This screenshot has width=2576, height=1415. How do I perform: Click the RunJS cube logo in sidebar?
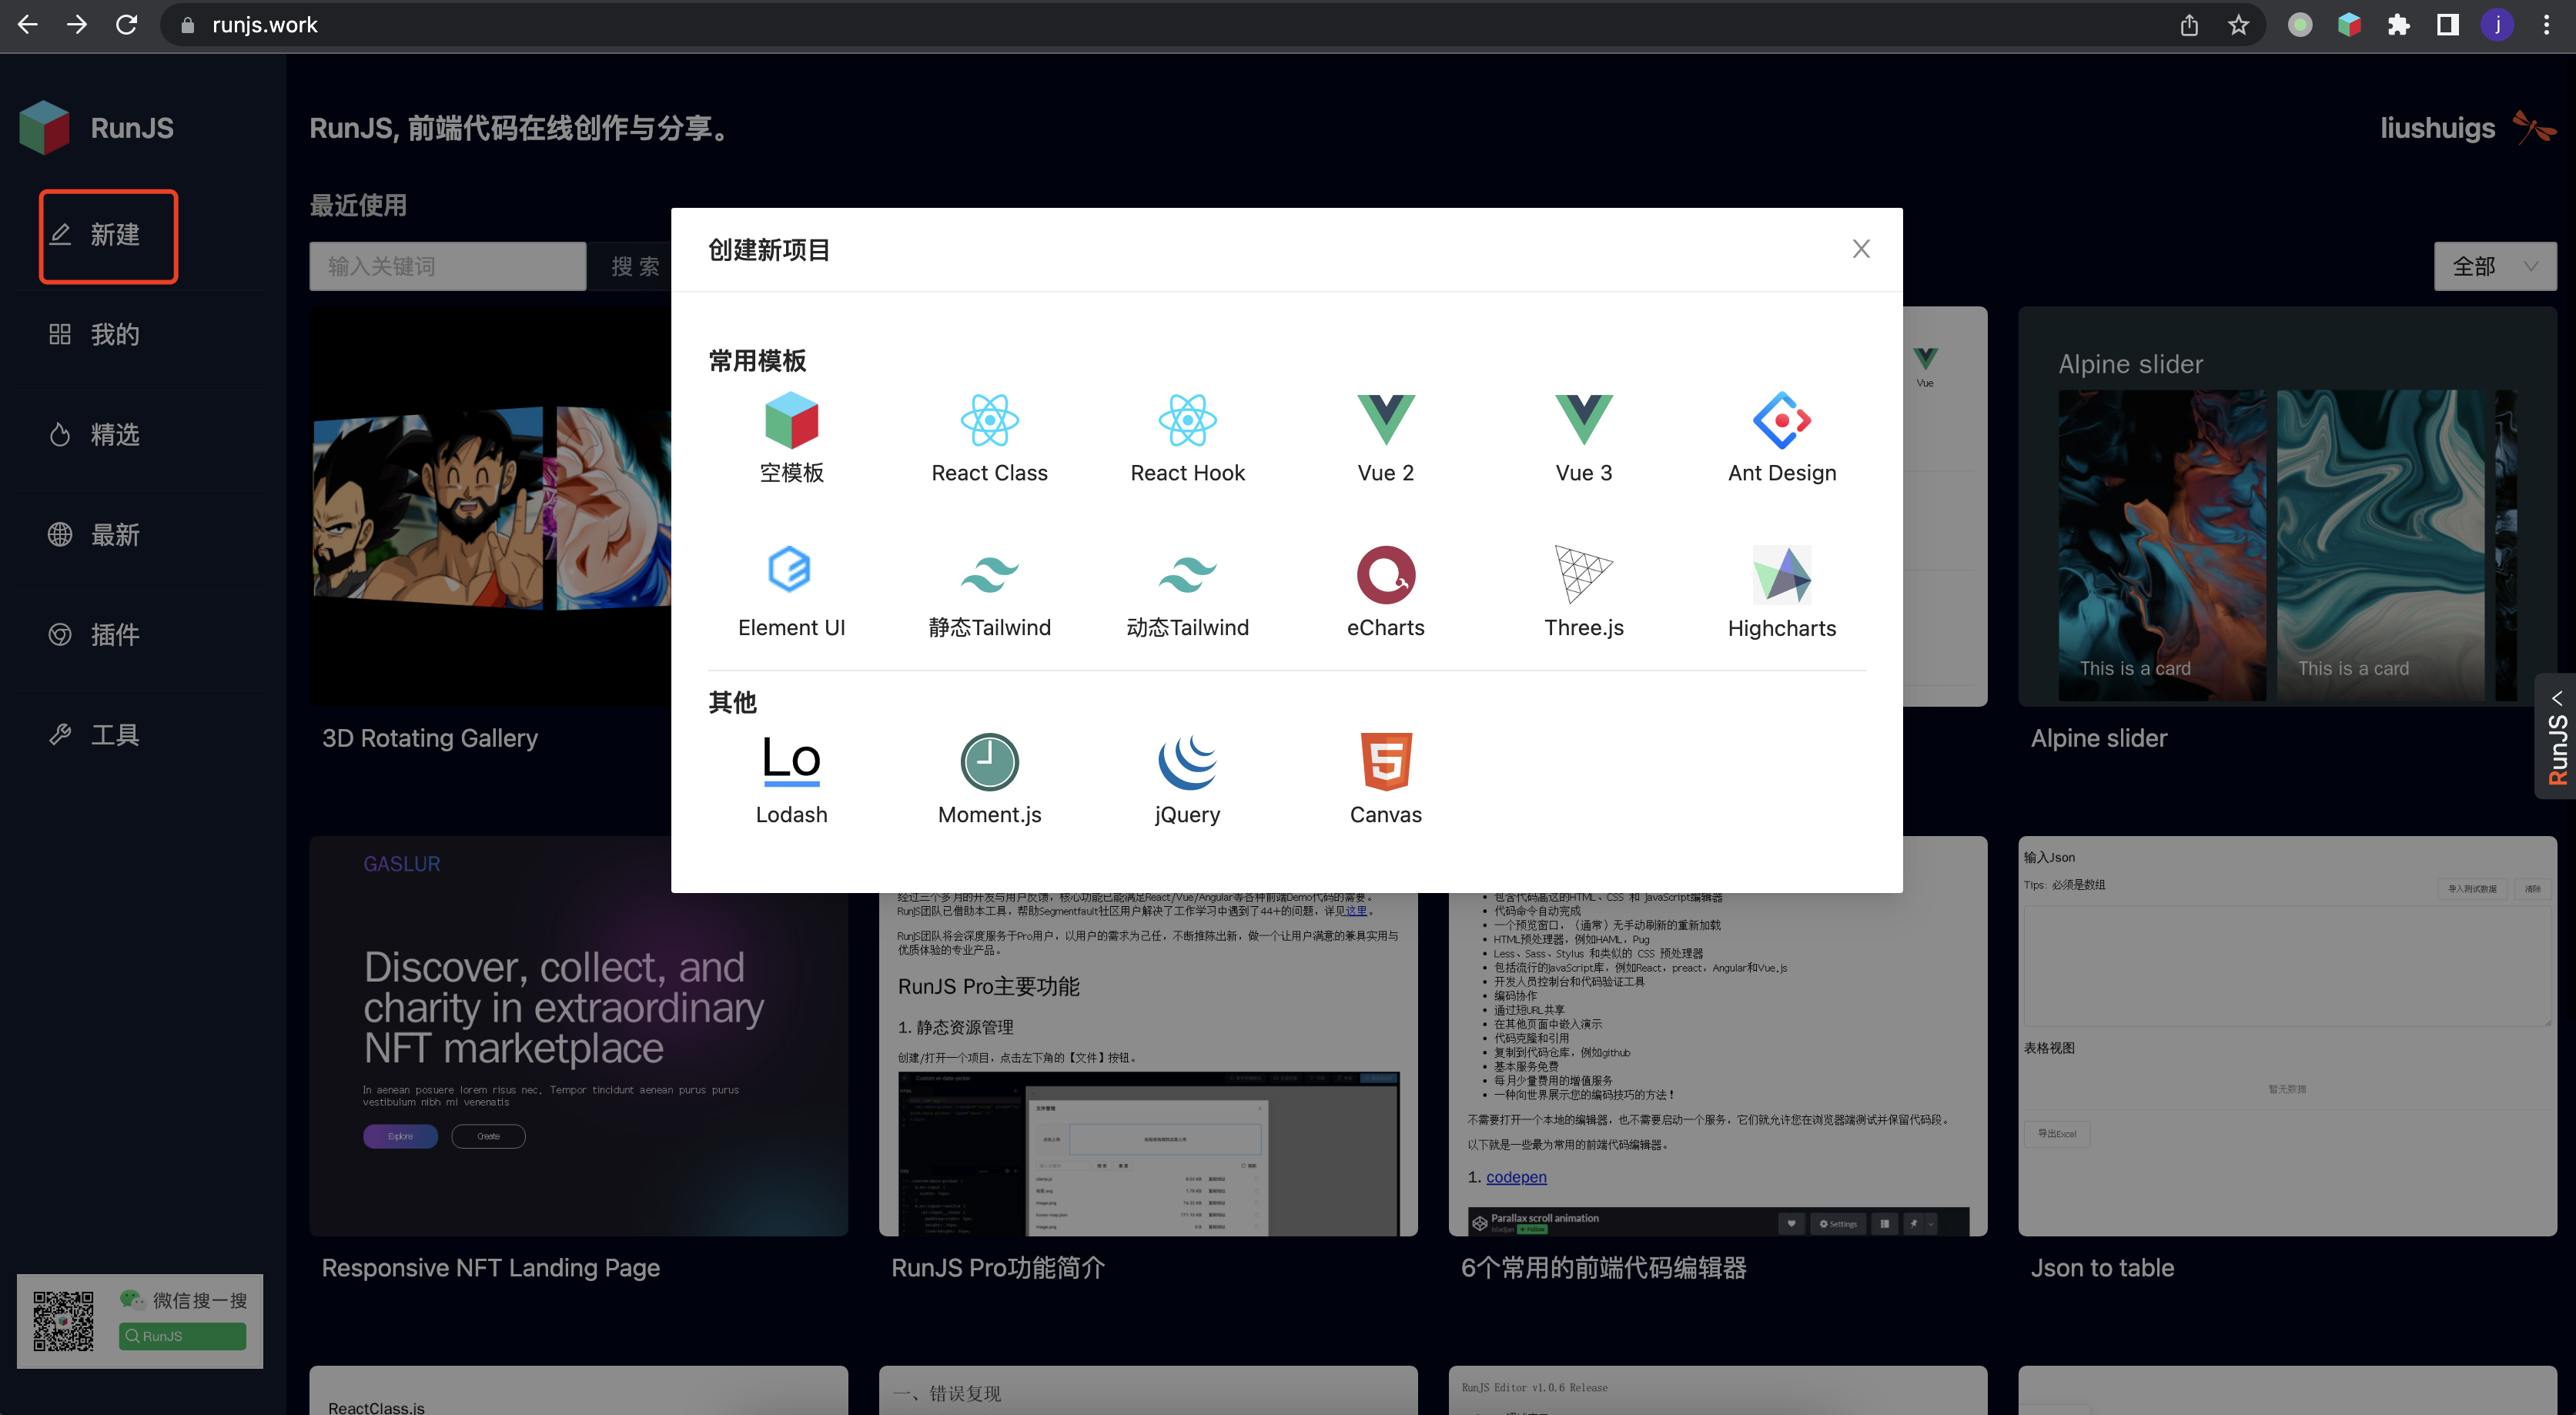(x=44, y=127)
